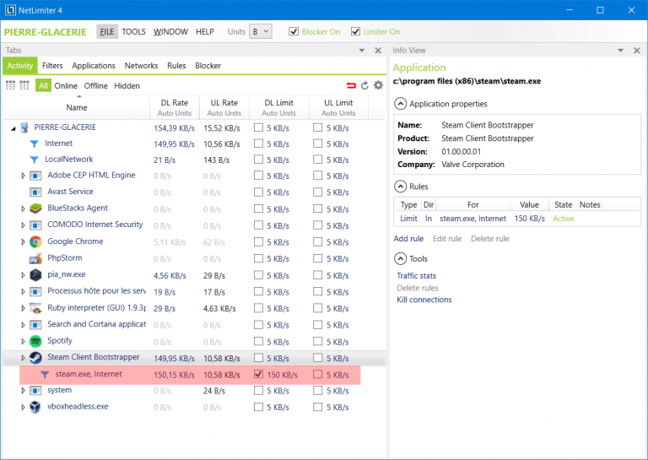This screenshot has height=460, width=648.
Task: Switch to the Blocker tab
Action: (208, 66)
